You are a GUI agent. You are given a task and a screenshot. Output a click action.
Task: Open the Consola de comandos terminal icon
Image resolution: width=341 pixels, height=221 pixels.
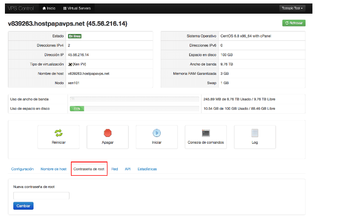pos(205,133)
